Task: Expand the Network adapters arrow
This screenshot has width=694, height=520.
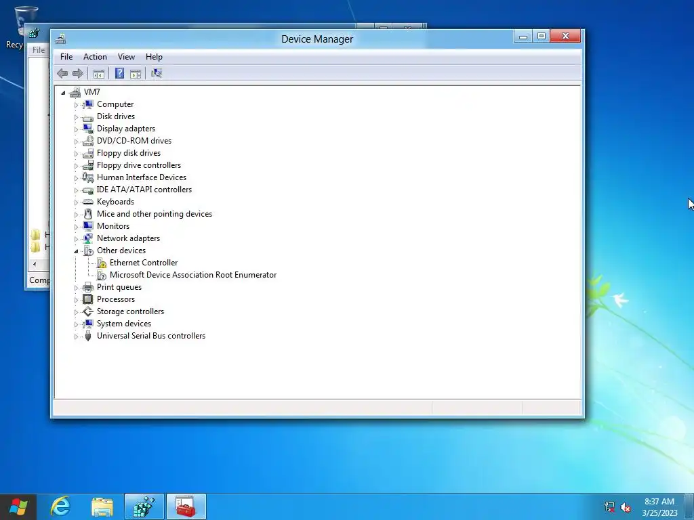Action: [76, 239]
